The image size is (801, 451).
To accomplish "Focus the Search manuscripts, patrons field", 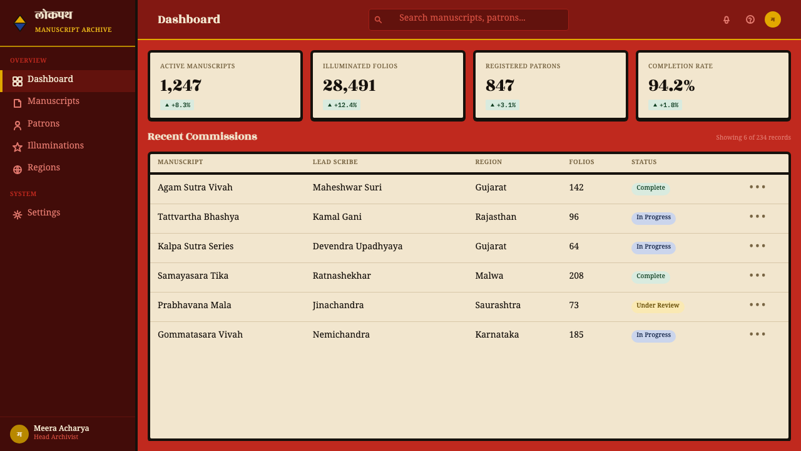I will [x=469, y=19].
